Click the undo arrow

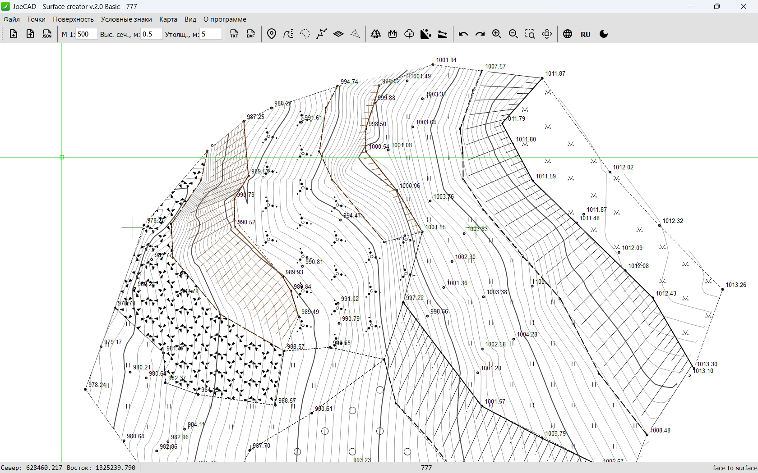(x=463, y=34)
